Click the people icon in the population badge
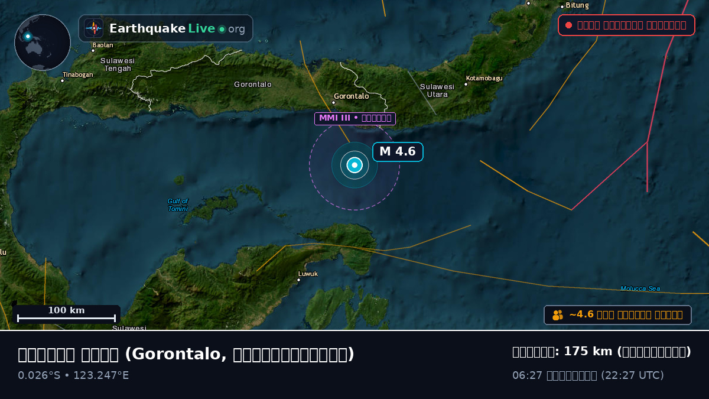The width and height of the screenshot is (709, 399). tap(558, 315)
